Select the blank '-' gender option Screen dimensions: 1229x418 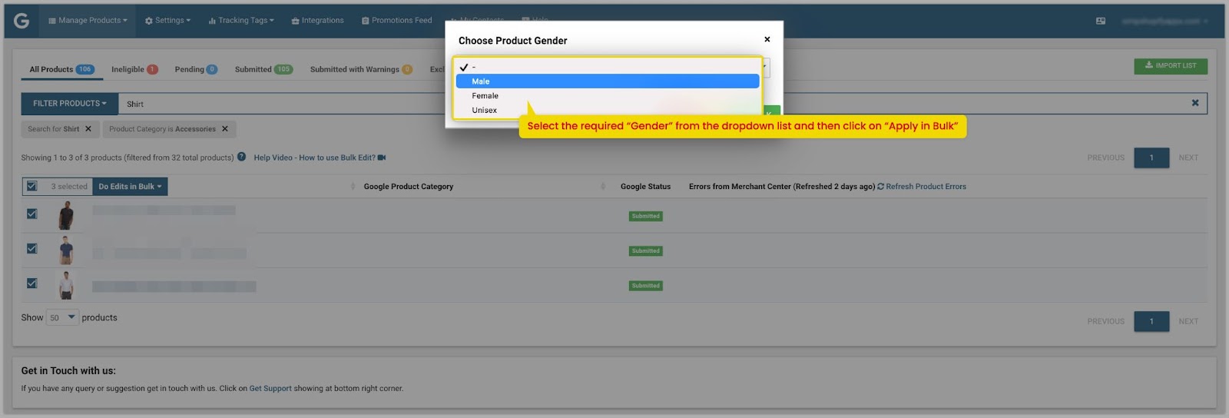pyautogui.click(x=608, y=67)
